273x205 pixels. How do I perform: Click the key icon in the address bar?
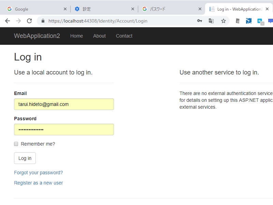tap(200, 21)
